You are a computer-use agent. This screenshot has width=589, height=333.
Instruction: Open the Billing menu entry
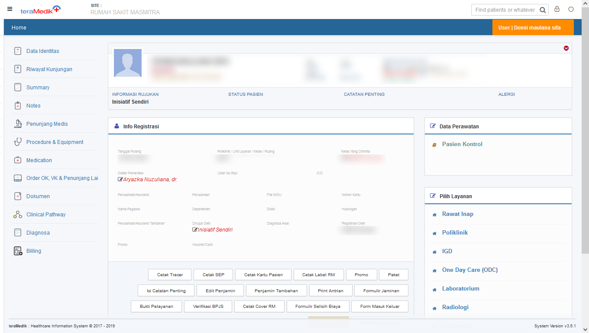click(34, 251)
